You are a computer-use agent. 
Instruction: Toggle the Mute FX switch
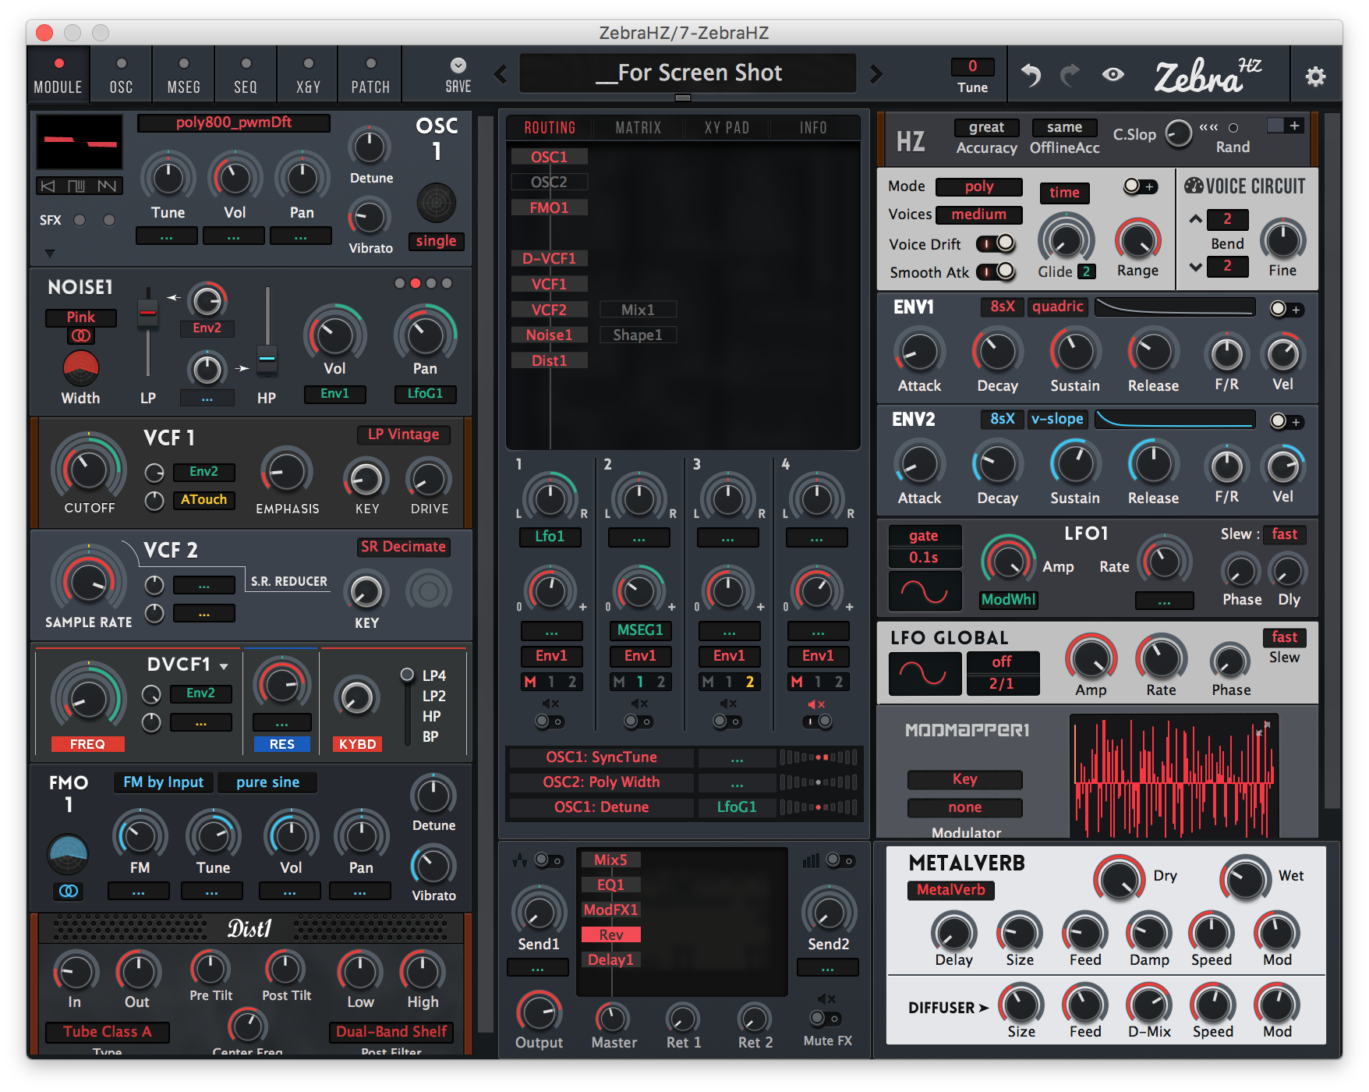pos(826,1018)
